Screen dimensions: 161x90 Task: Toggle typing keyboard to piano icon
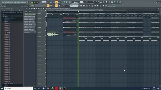tap(48, 5)
